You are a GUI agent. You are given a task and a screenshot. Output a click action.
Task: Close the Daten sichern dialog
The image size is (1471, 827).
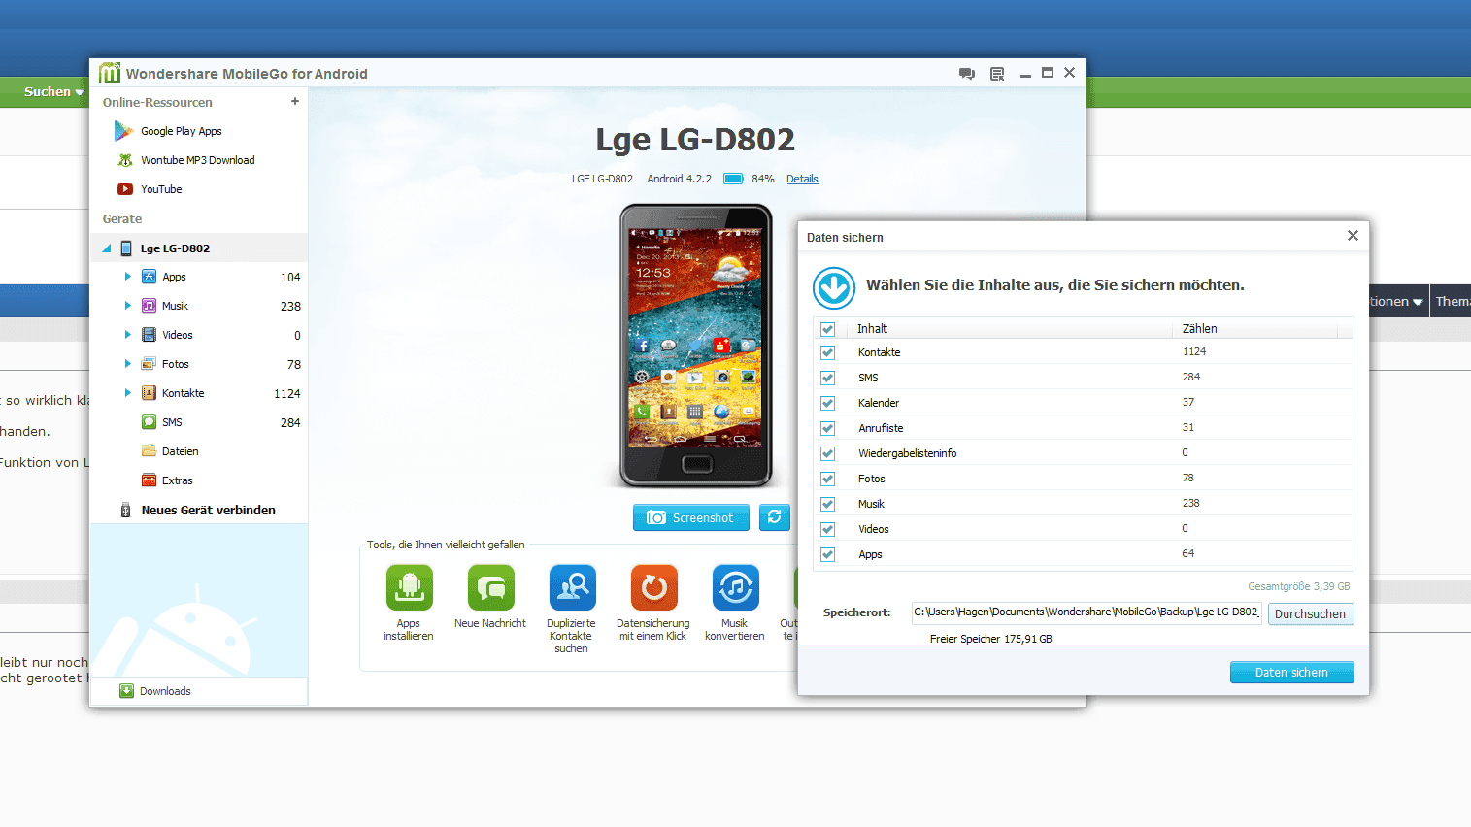tap(1353, 236)
